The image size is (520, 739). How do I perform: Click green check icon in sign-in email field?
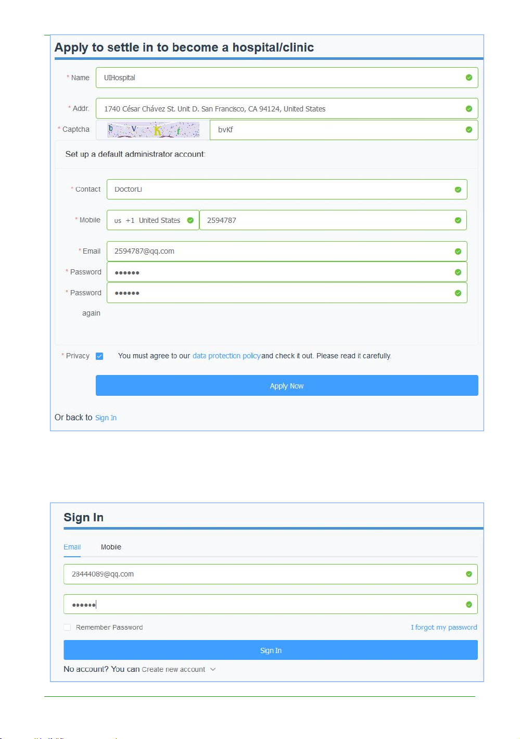click(469, 574)
